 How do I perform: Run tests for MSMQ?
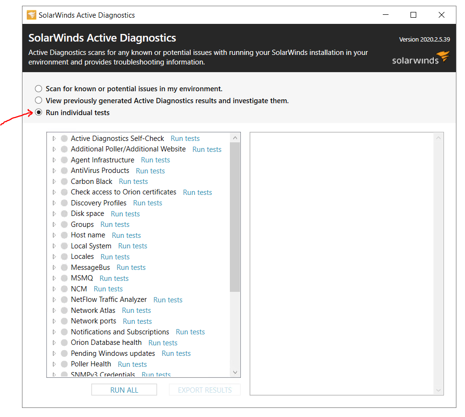tap(114, 278)
